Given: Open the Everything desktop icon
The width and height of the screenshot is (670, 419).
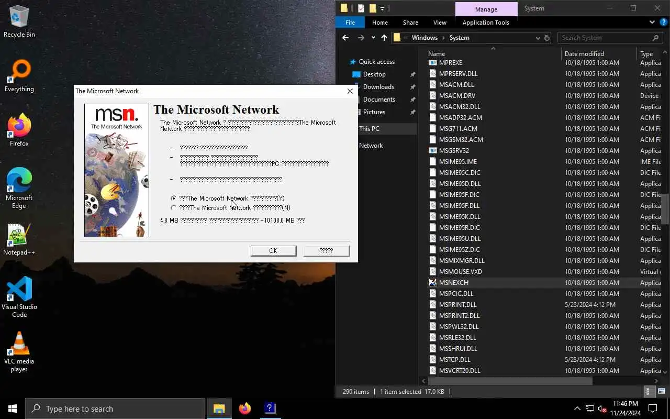Looking at the screenshot, I should (19, 76).
